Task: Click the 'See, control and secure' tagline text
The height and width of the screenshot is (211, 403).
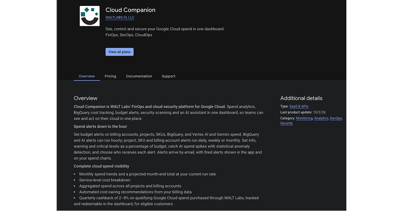Action: click(165, 32)
